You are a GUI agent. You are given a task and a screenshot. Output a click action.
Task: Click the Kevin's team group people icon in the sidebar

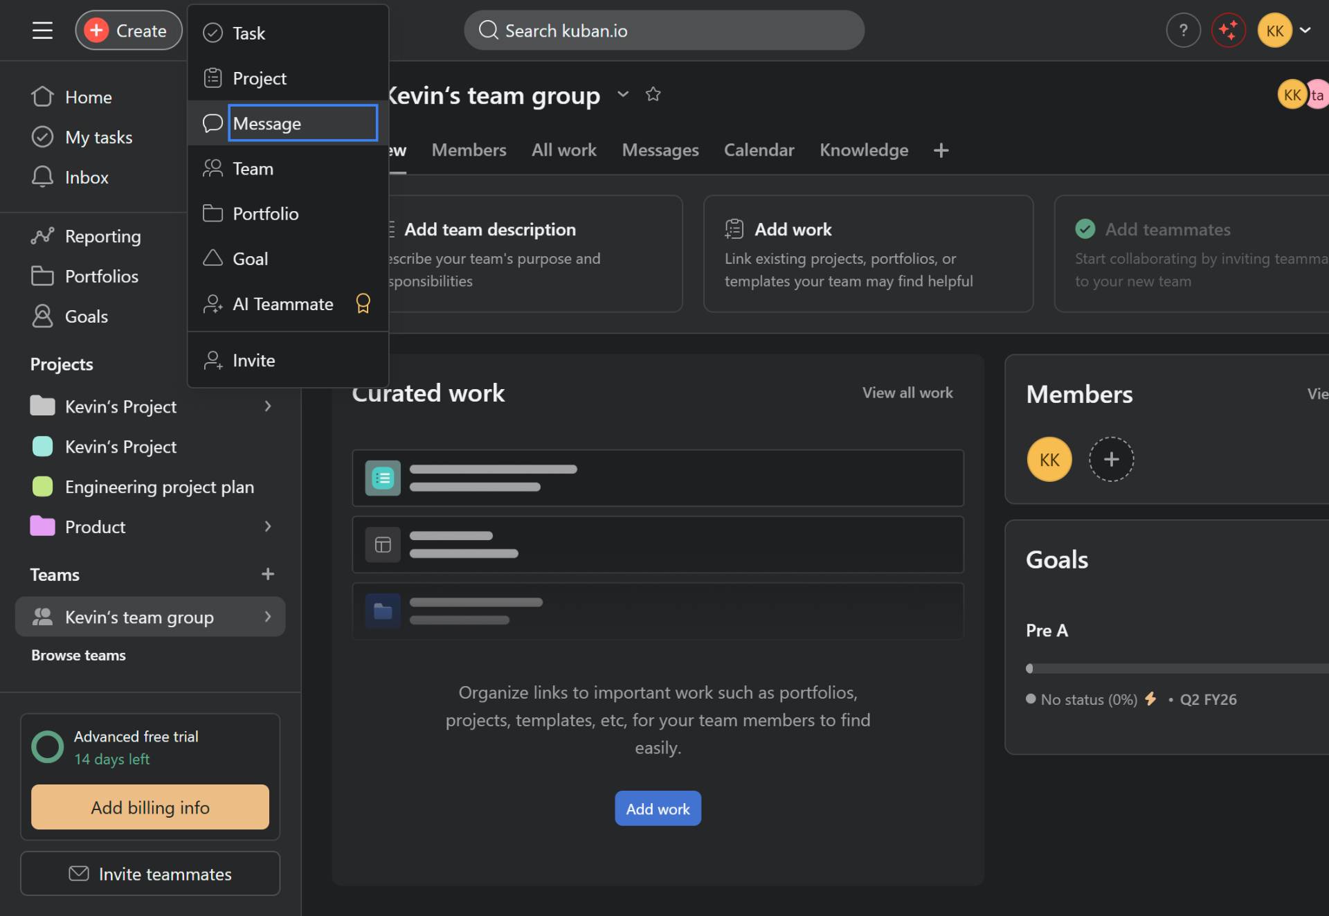pos(42,616)
